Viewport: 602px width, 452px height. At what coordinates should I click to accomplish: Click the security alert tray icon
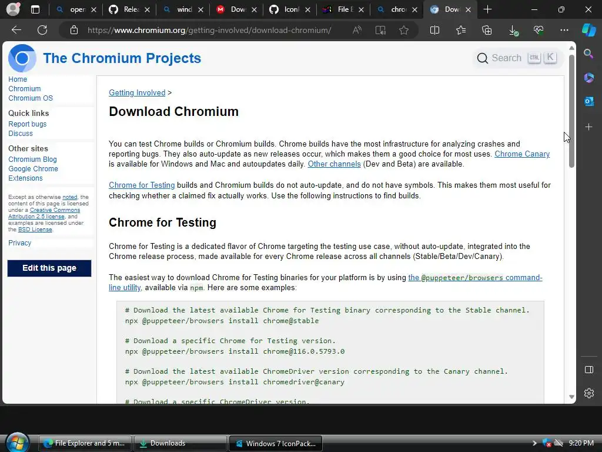(547, 443)
